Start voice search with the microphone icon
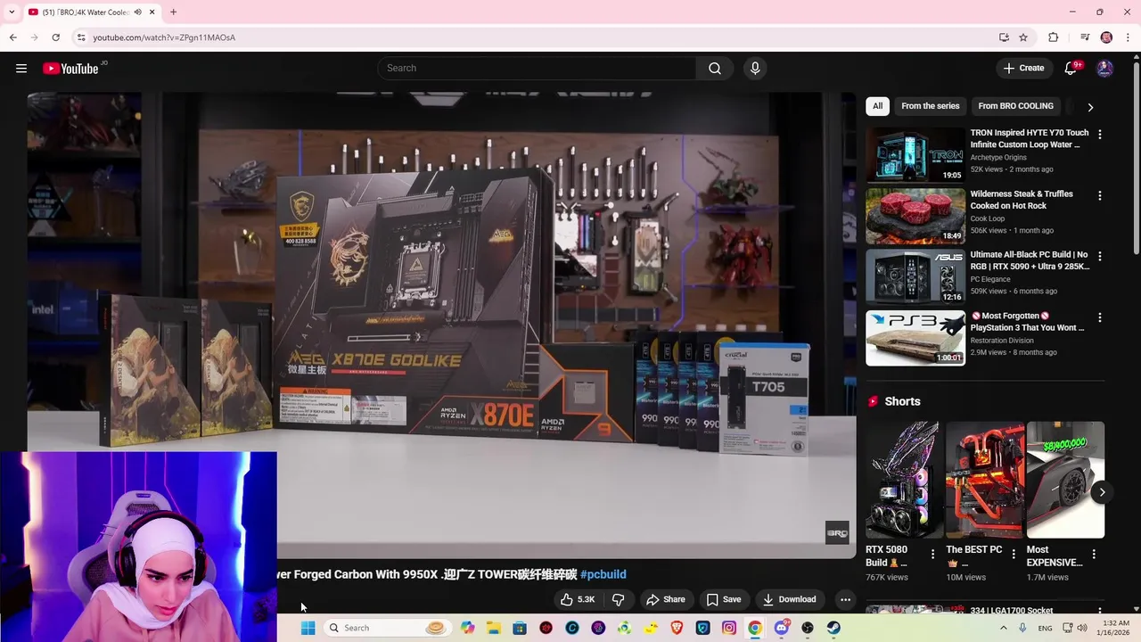This screenshot has height=642, width=1141. click(x=755, y=69)
